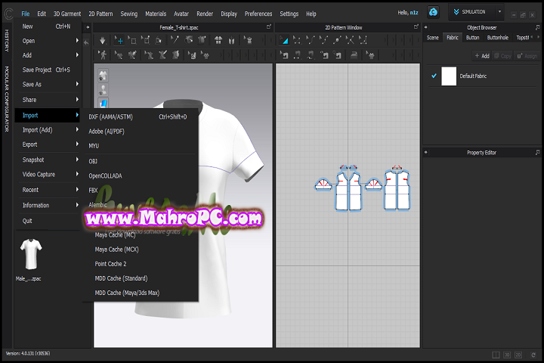Screen dimensions: 544x363
Task: Pop out the 2D Pattern Window
Action: (x=416, y=26)
